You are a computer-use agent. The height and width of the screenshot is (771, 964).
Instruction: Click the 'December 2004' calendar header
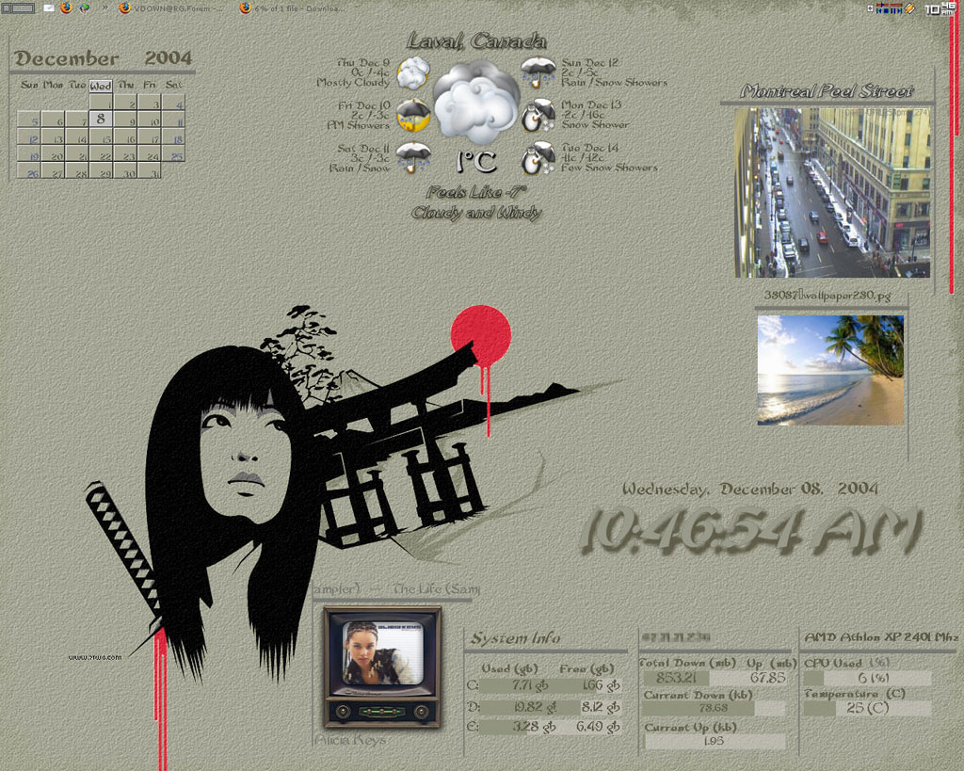click(104, 58)
